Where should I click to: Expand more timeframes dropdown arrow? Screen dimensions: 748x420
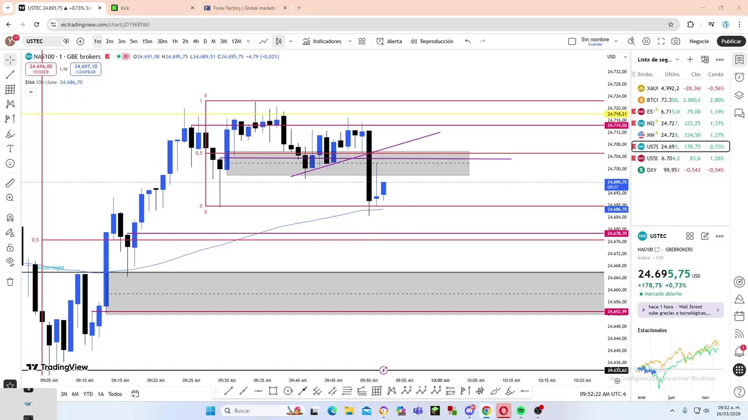tap(248, 41)
